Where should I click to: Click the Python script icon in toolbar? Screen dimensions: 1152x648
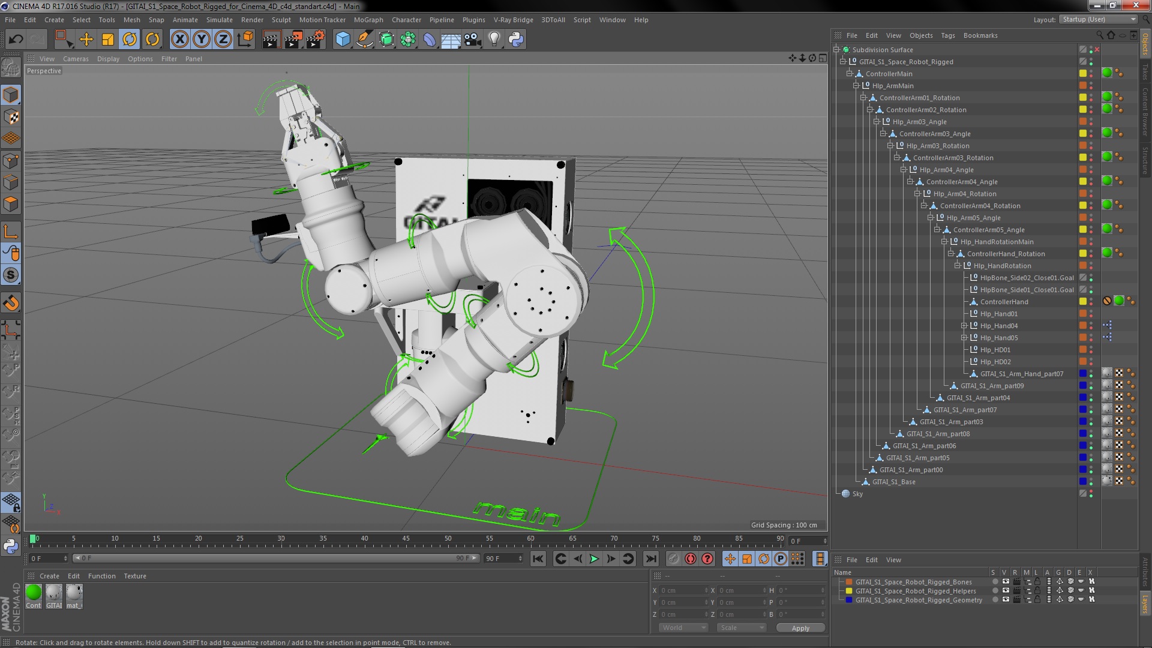point(516,40)
